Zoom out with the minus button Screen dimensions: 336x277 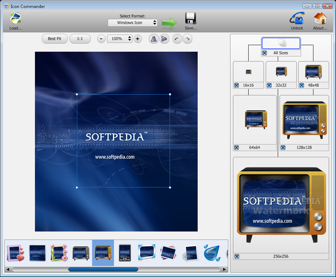101,39
